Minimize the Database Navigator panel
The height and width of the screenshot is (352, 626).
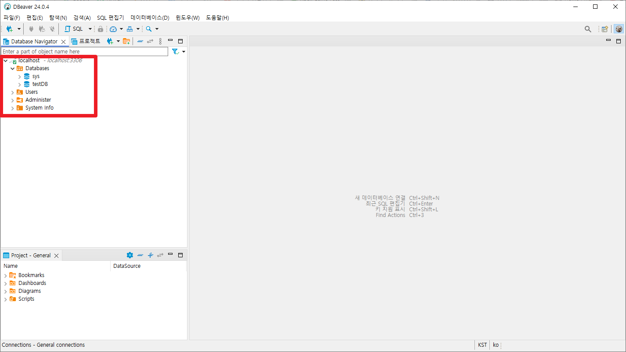170,40
